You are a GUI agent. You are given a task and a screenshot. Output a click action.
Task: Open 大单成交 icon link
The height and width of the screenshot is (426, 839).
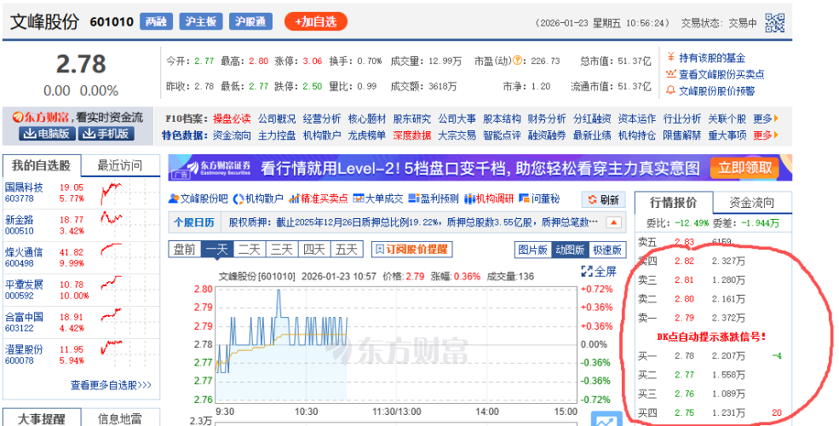(378, 199)
